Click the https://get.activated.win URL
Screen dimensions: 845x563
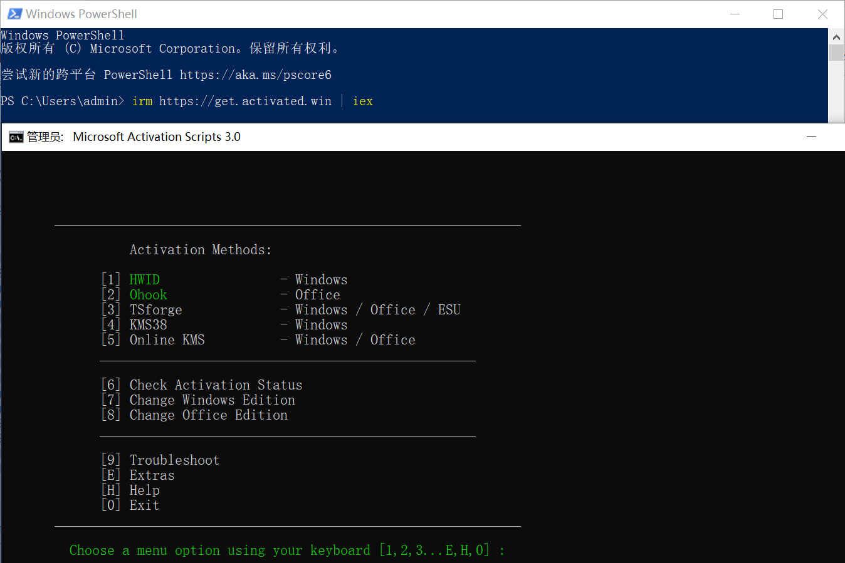(245, 101)
